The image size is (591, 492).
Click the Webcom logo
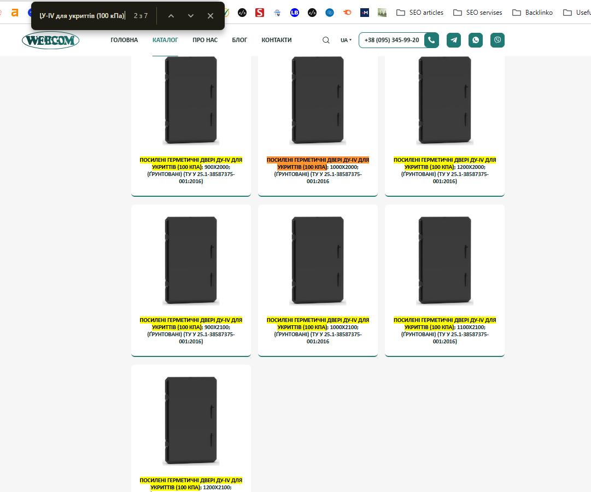click(50, 40)
